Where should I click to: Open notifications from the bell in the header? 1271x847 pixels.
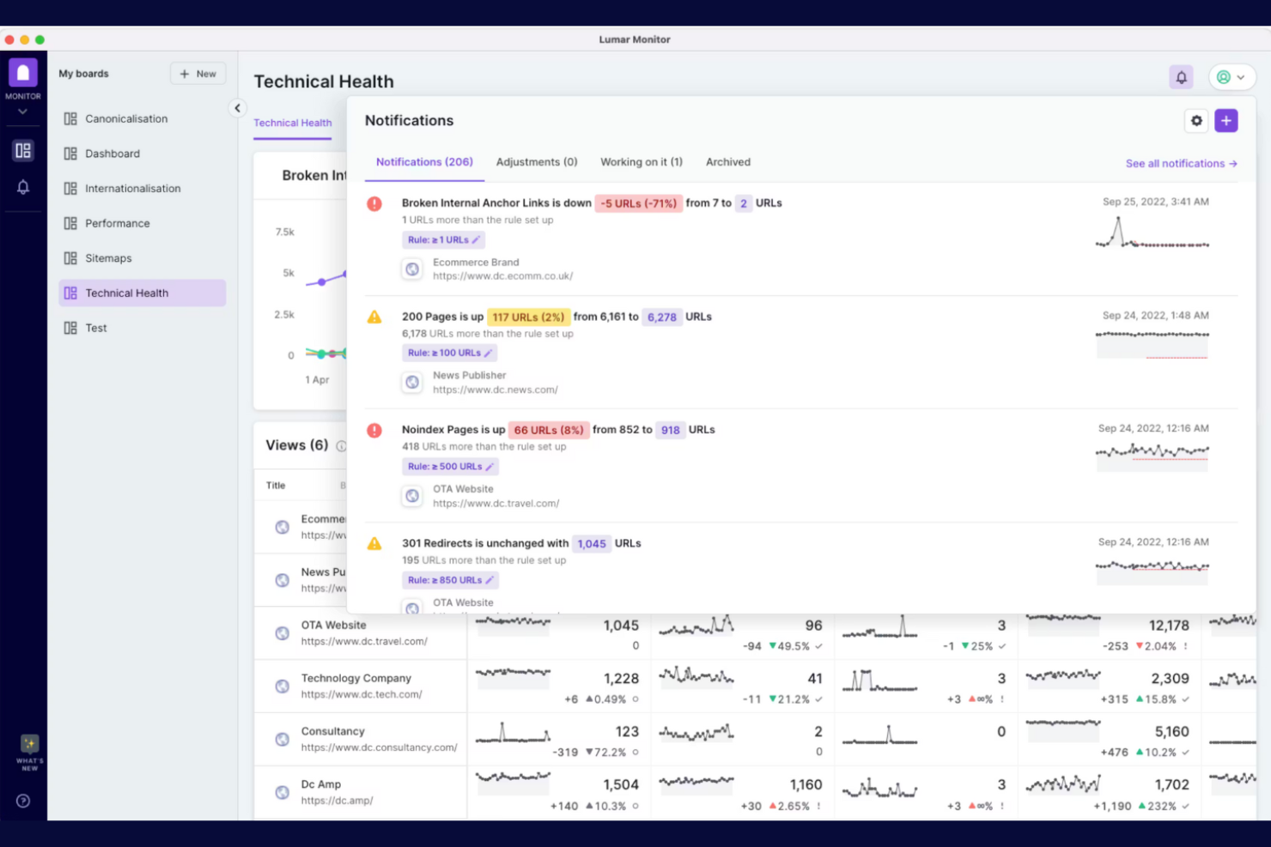[1181, 77]
